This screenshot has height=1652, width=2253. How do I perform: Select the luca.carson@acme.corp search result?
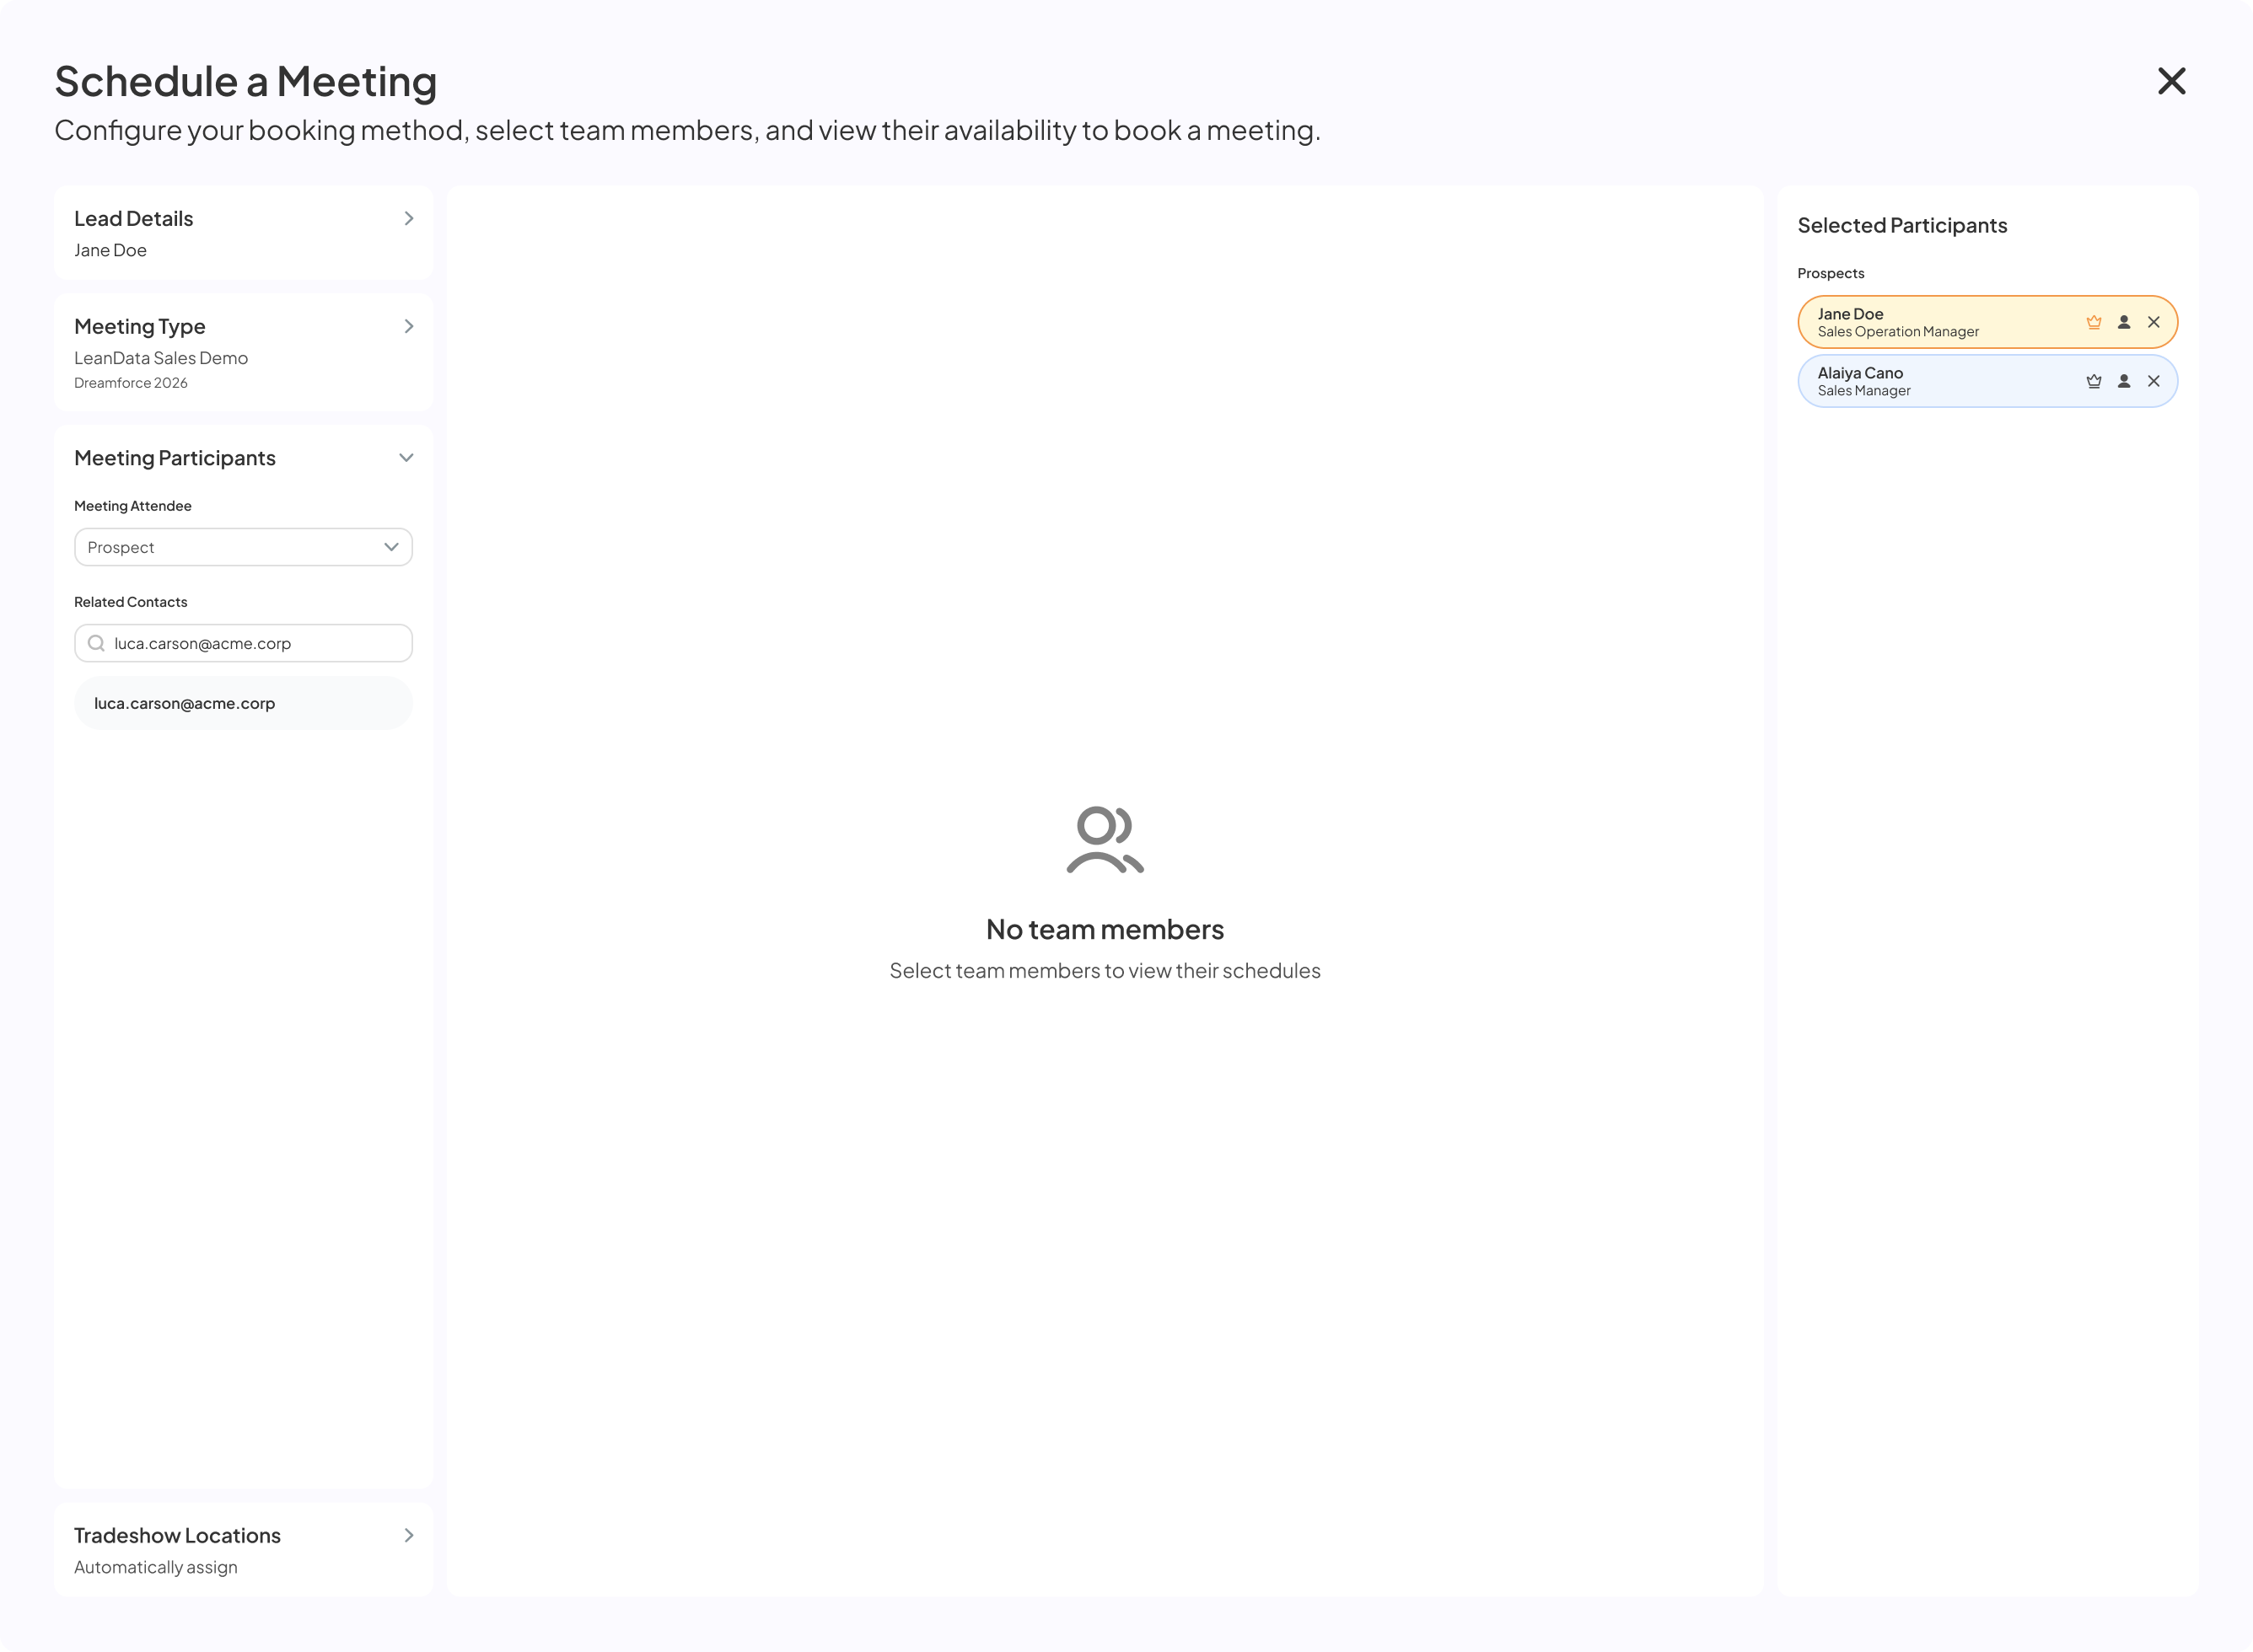(243, 703)
